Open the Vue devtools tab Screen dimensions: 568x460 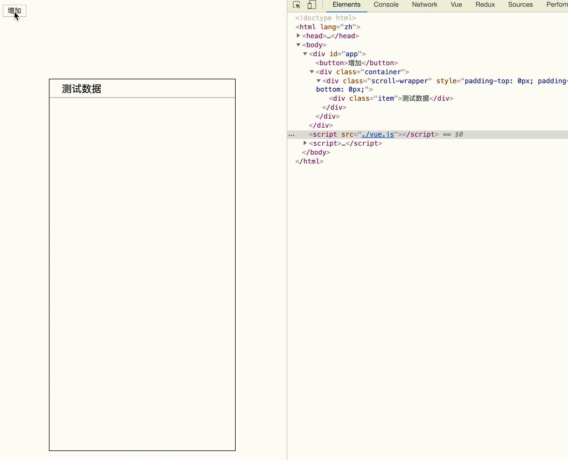coord(456,5)
